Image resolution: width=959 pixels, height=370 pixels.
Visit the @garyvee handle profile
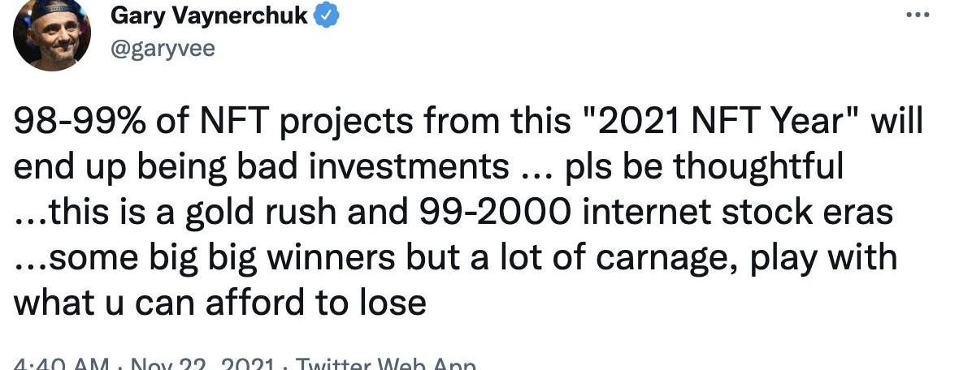[163, 48]
